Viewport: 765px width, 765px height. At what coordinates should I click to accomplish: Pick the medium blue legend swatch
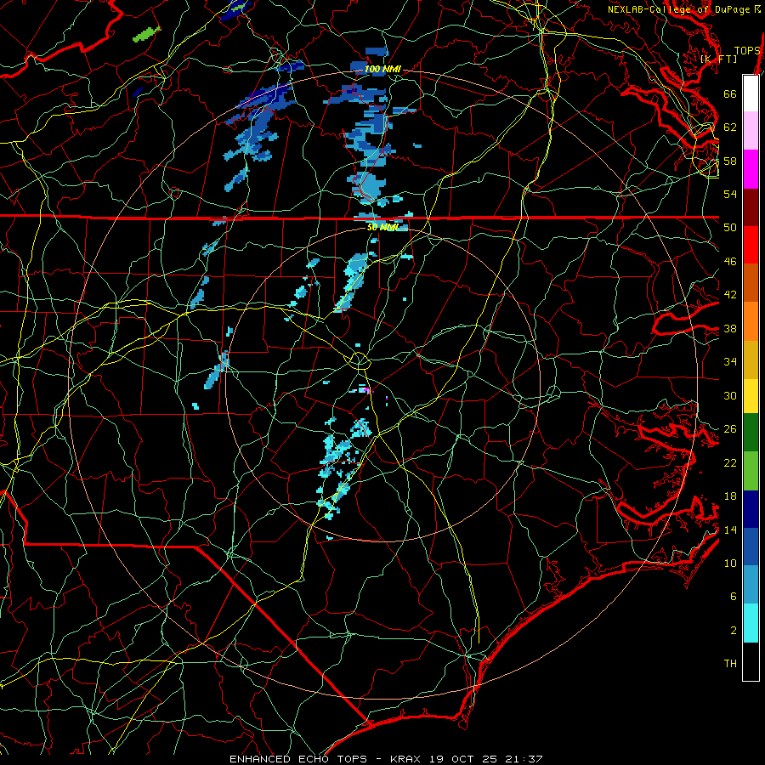[x=751, y=547]
